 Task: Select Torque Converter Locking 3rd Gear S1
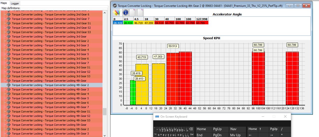pos(51,67)
